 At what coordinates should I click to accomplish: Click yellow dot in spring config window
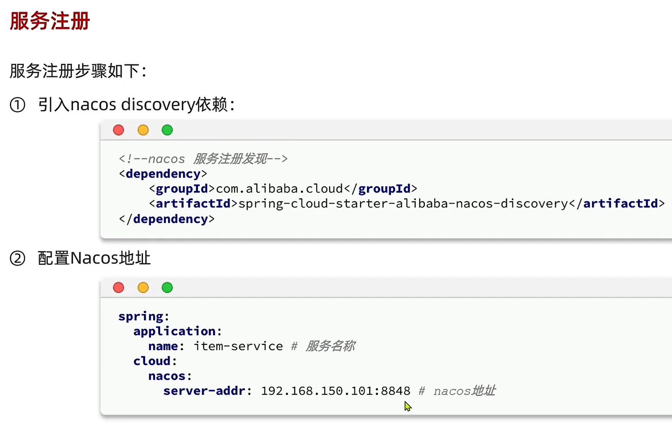(143, 287)
